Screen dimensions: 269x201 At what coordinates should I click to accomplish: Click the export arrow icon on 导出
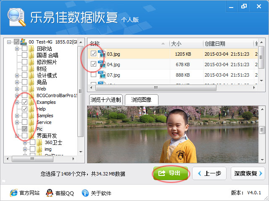(161, 173)
